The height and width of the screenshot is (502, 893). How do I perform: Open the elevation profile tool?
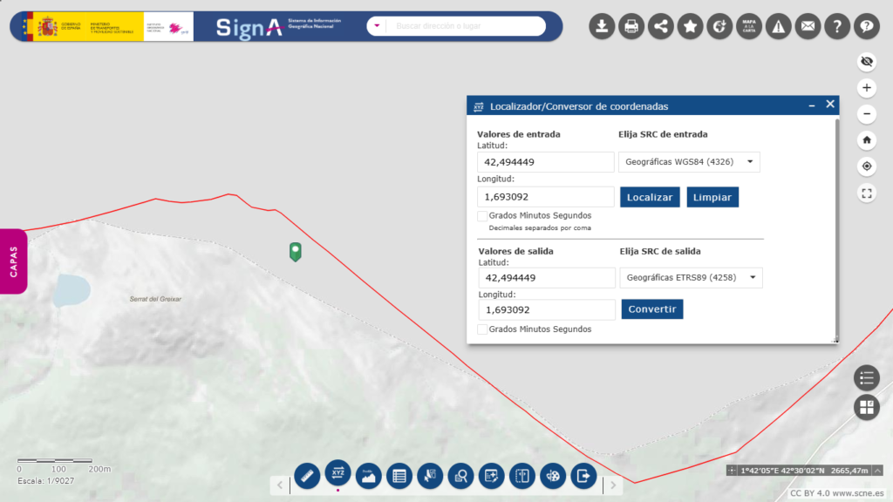(368, 476)
